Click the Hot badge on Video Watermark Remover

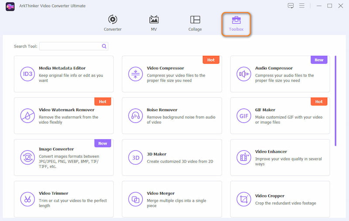103,102
